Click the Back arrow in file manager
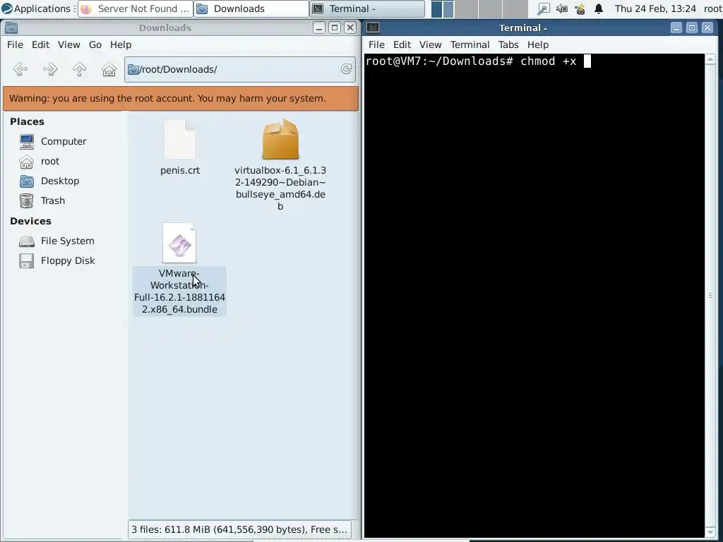 pos(20,69)
